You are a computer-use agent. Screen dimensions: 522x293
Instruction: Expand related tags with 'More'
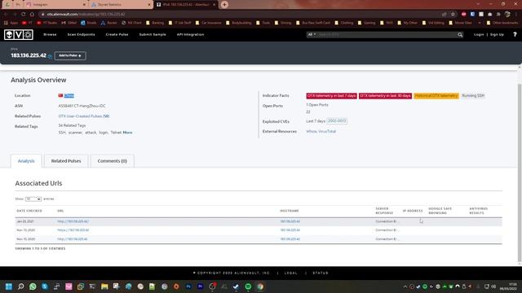point(127,133)
